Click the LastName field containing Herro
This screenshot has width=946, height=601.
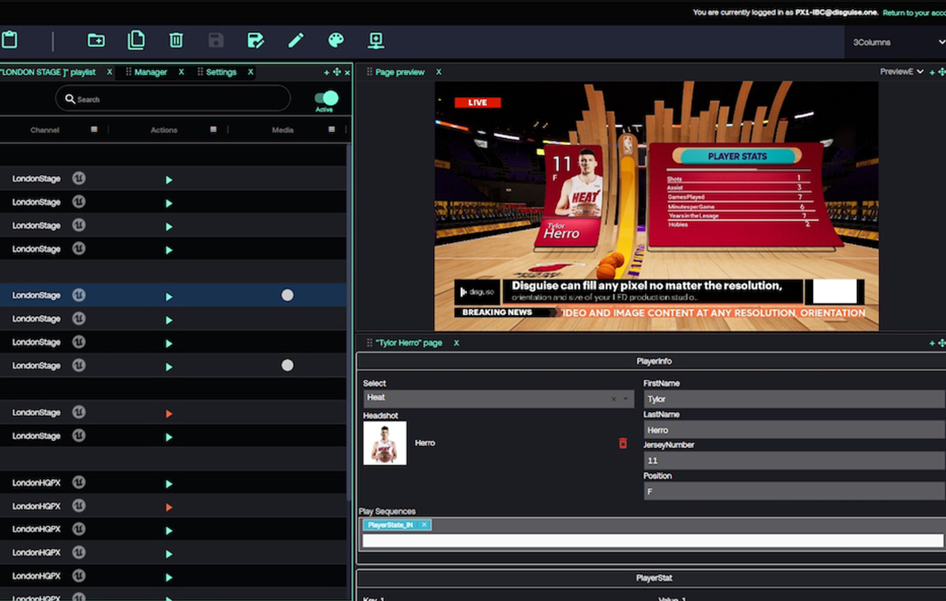click(x=794, y=429)
